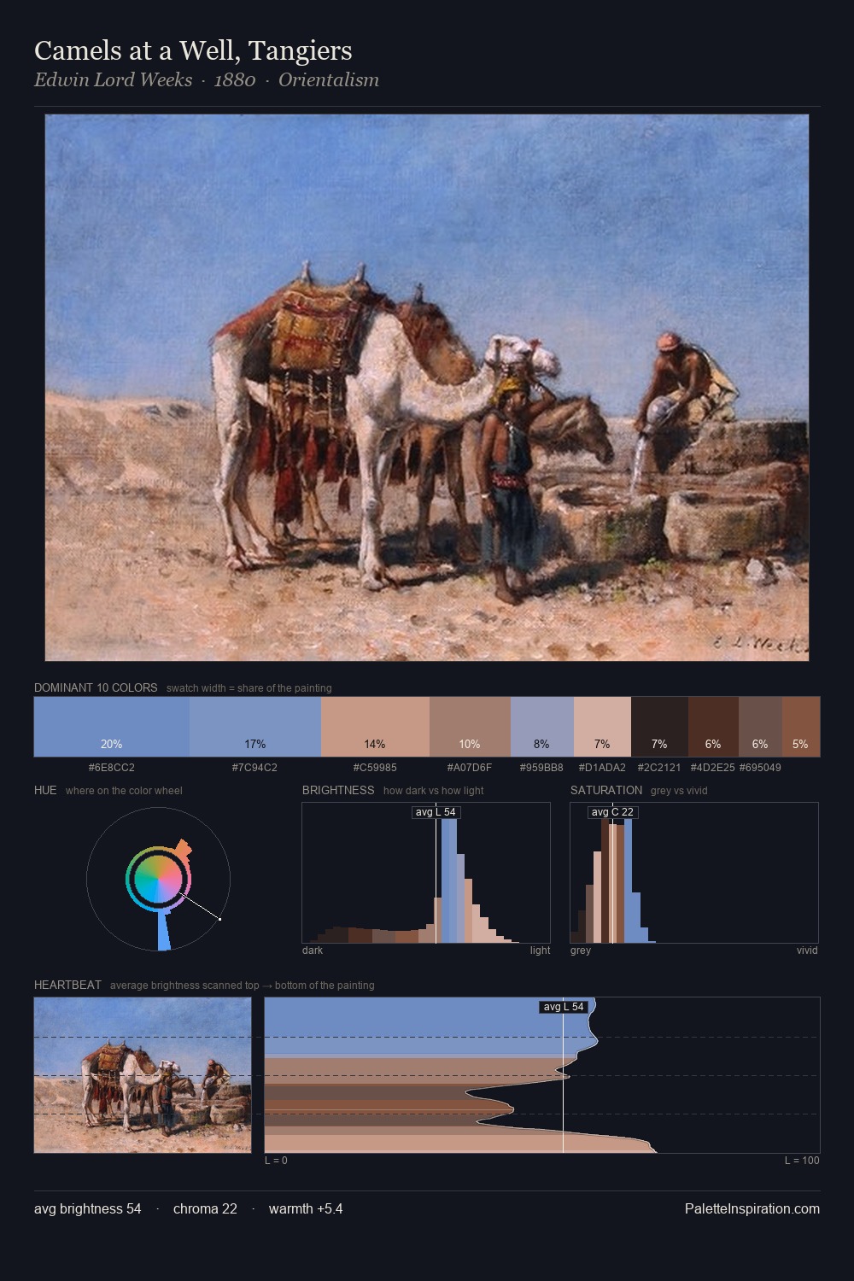Visit the PaletteInspiration.com link
Screen dimensions: 854x1281
click(752, 1208)
